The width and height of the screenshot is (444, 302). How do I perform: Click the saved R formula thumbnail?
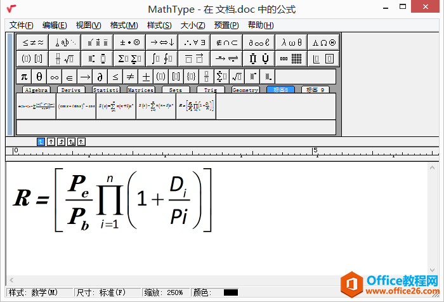196,106
